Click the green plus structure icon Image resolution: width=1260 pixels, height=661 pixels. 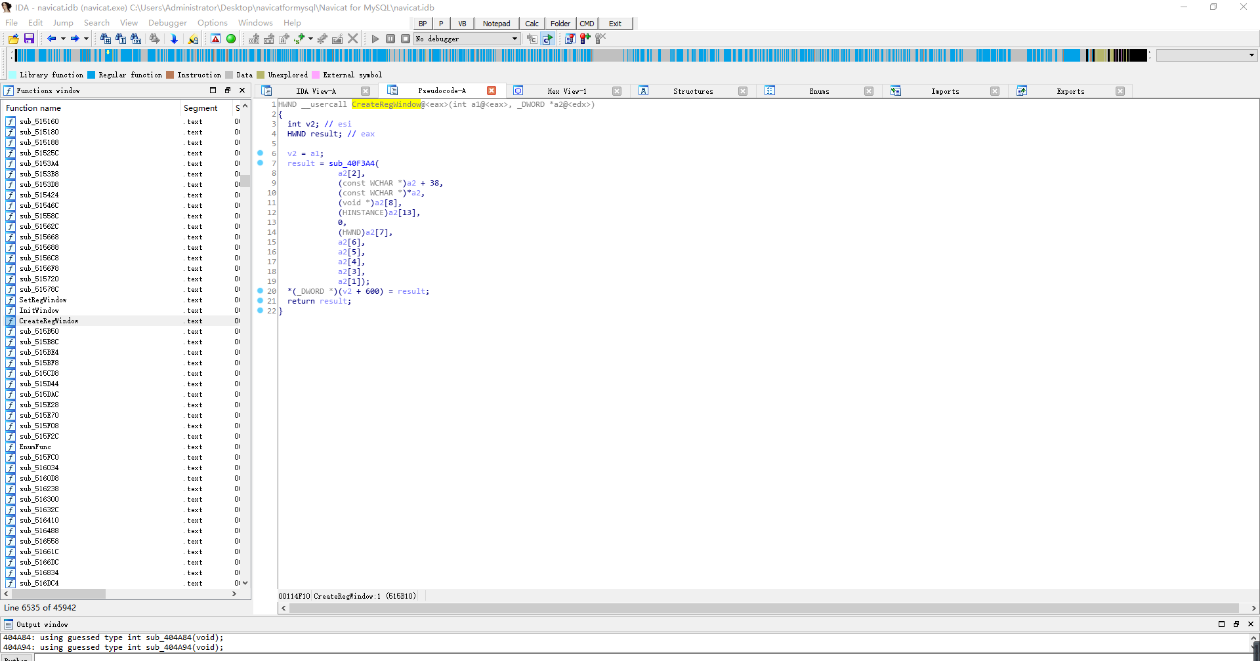coord(299,39)
